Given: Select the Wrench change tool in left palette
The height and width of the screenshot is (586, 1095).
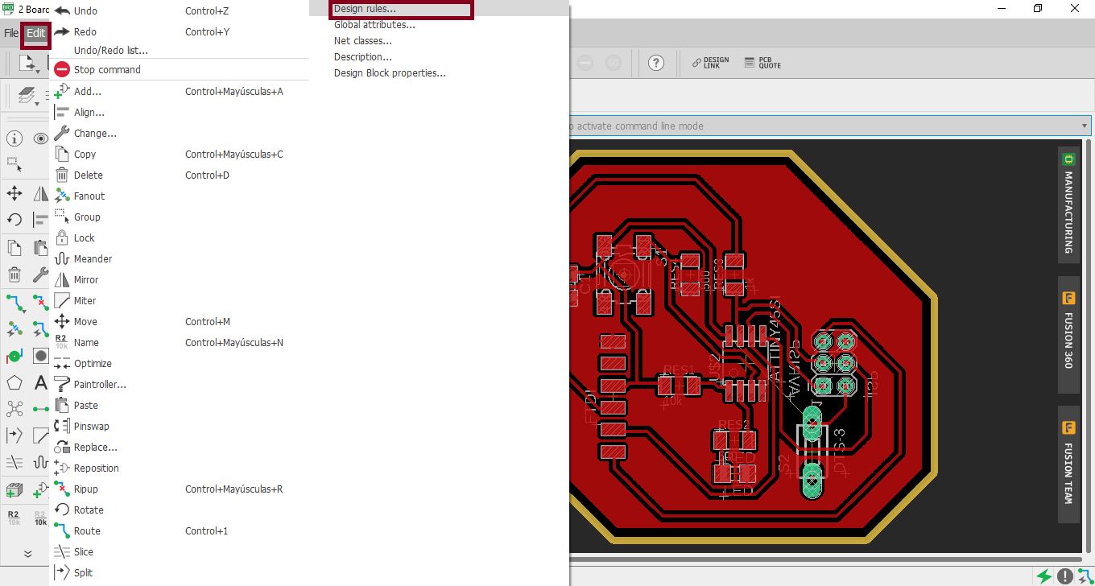Looking at the screenshot, I should click(40, 275).
